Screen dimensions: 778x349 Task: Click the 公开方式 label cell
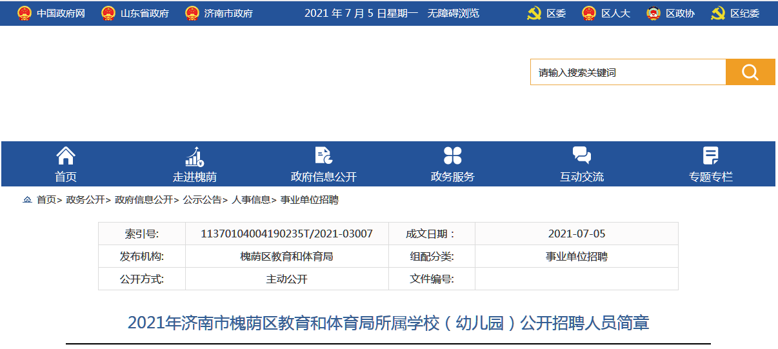tap(142, 279)
